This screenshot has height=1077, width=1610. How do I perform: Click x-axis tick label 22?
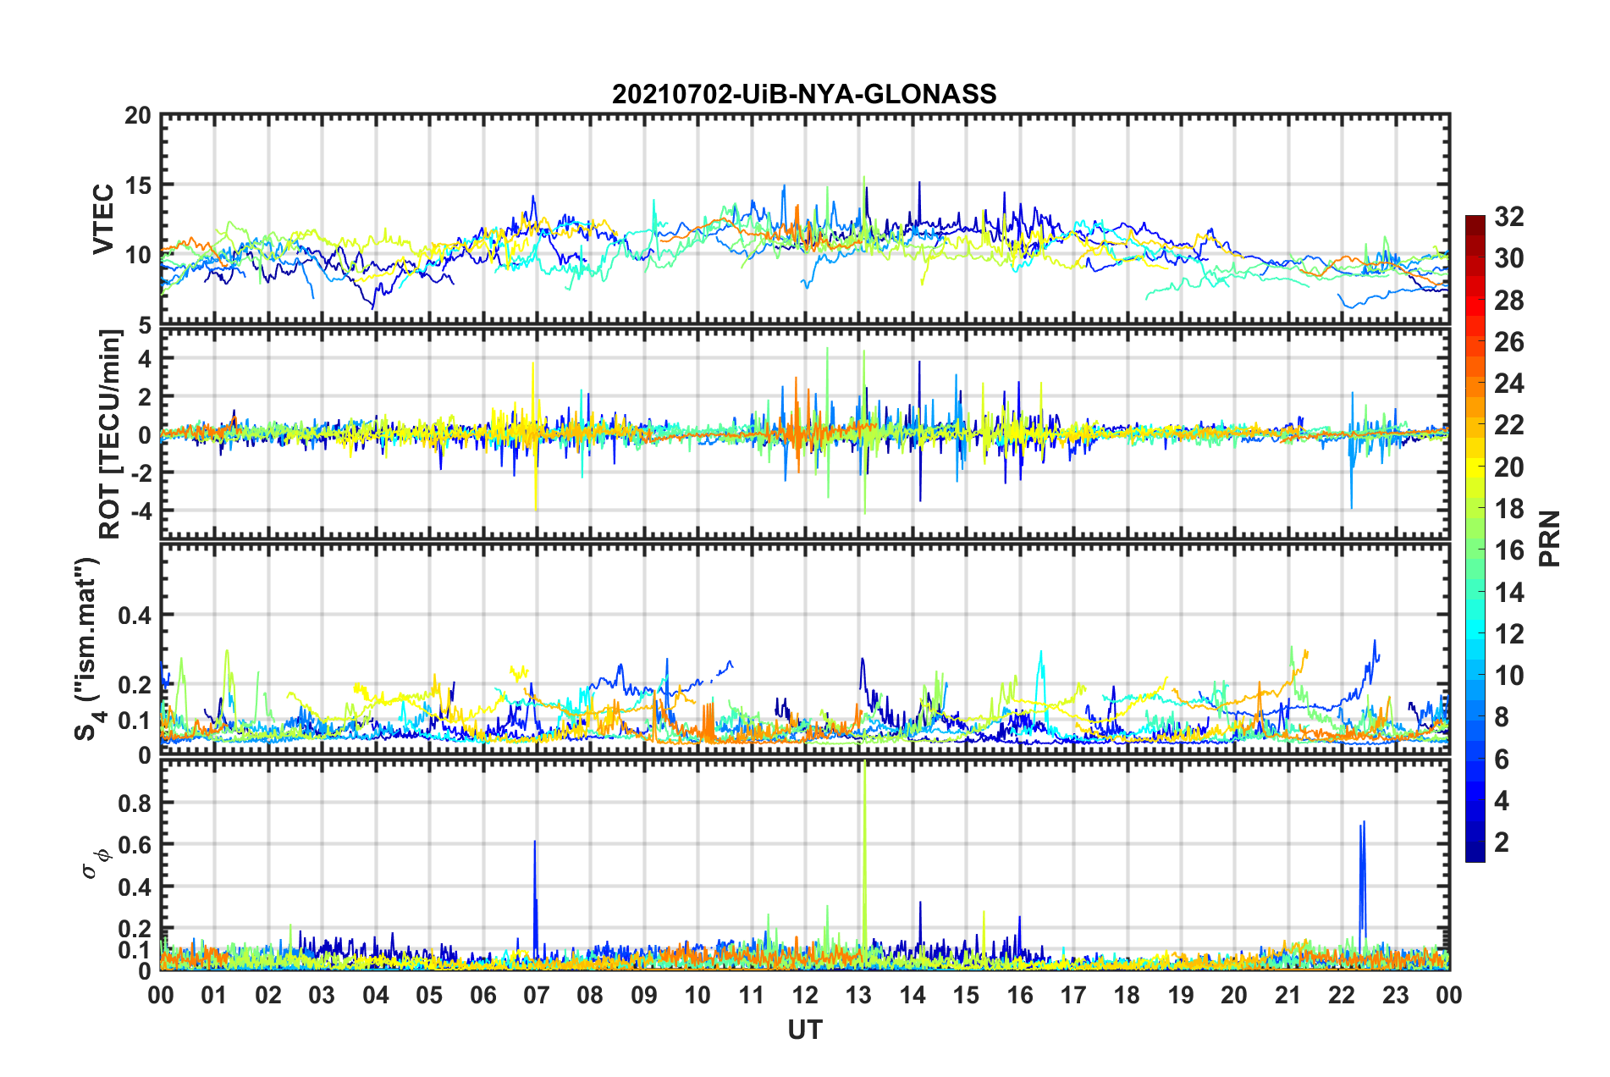point(1342,995)
